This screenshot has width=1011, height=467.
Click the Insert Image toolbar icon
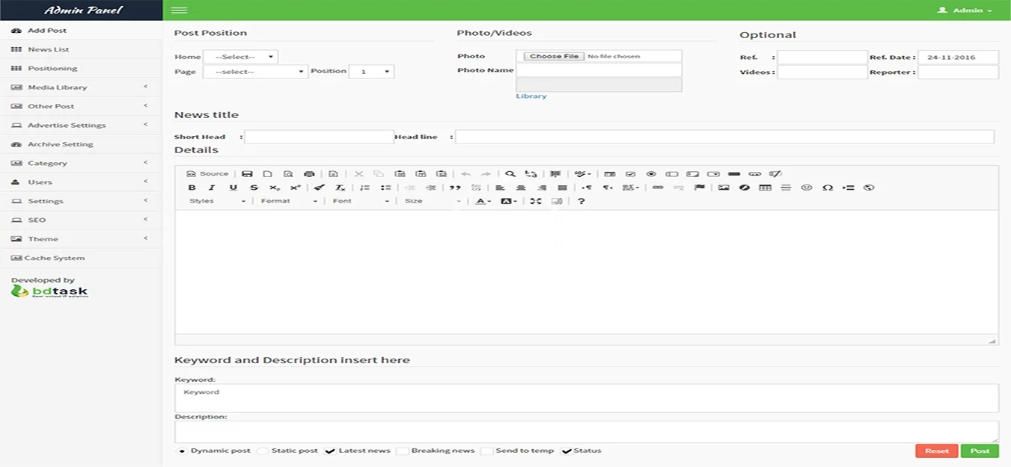(x=724, y=188)
